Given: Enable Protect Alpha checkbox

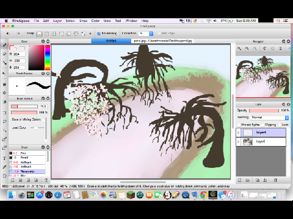Looking at the screenshot, I should pyautogui.click(x=239, y=125).
